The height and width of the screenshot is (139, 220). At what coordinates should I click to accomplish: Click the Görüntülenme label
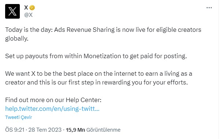click(x=103, y=130)
